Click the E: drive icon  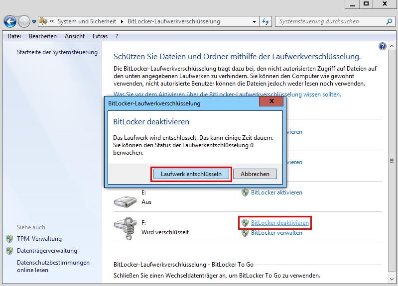pyautogui.click(x=125, y=201)
